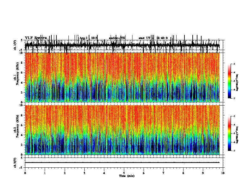Click the "-3" label on the ch.2 colorbar
This screenshot has width=251, height=194.
234,116
